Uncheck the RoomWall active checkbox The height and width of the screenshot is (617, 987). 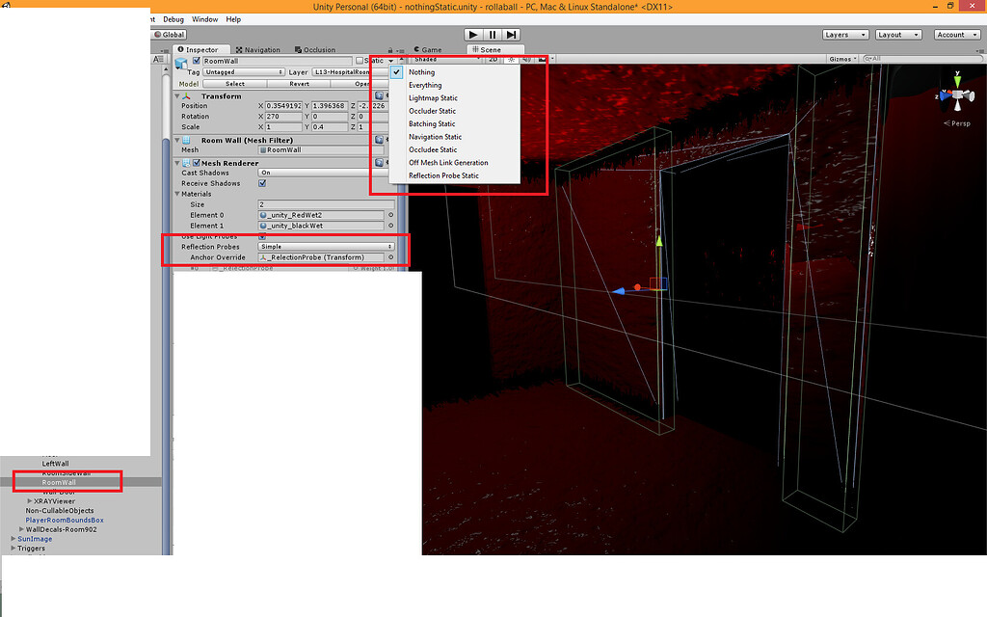pyautogui.click(x=197, y=60)
